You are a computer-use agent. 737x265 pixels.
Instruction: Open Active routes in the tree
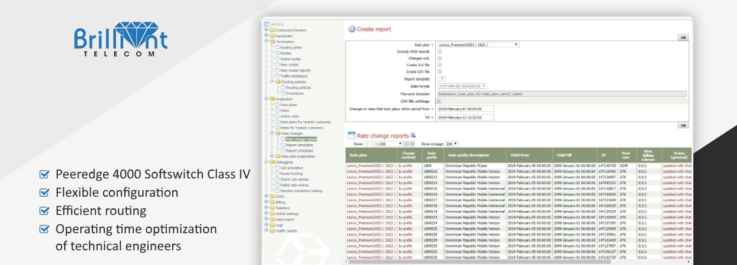pos(290,59)
